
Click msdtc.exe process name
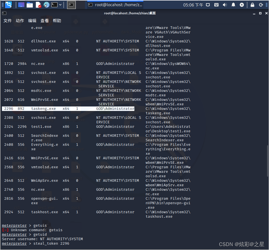click(41, 91)
